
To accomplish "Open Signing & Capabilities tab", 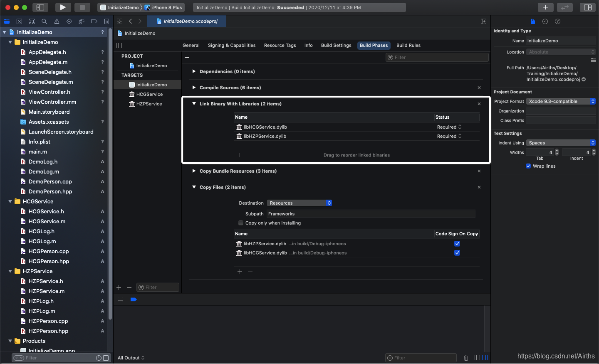I will 232,45.
